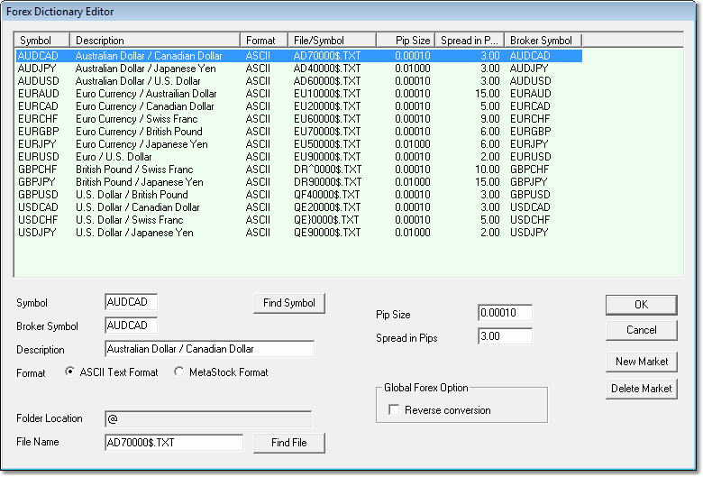Click the Cancel button
This screenshot has height=477, width=703.
pos(641,330)
